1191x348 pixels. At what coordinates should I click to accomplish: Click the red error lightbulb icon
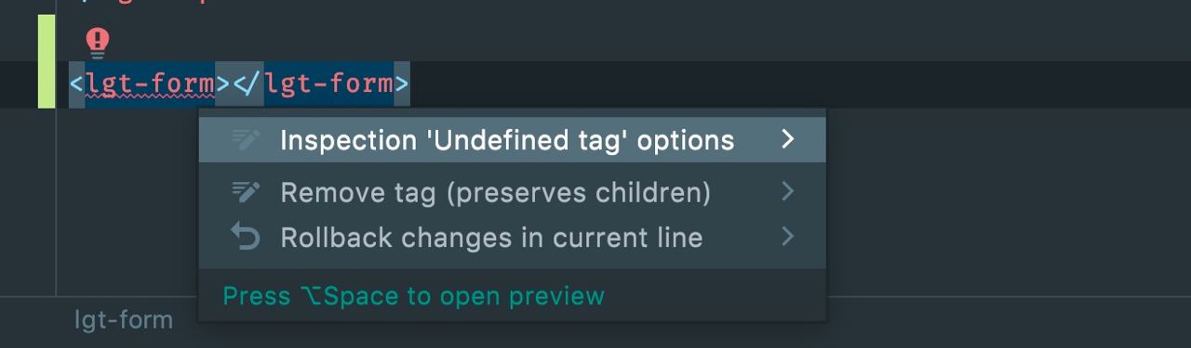[98, 42]
